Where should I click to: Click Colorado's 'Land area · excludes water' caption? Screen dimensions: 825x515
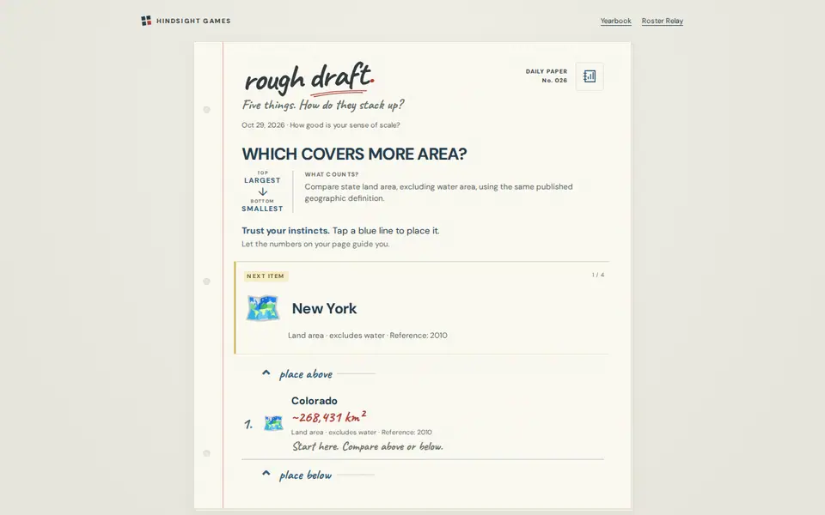pos(362,432)
